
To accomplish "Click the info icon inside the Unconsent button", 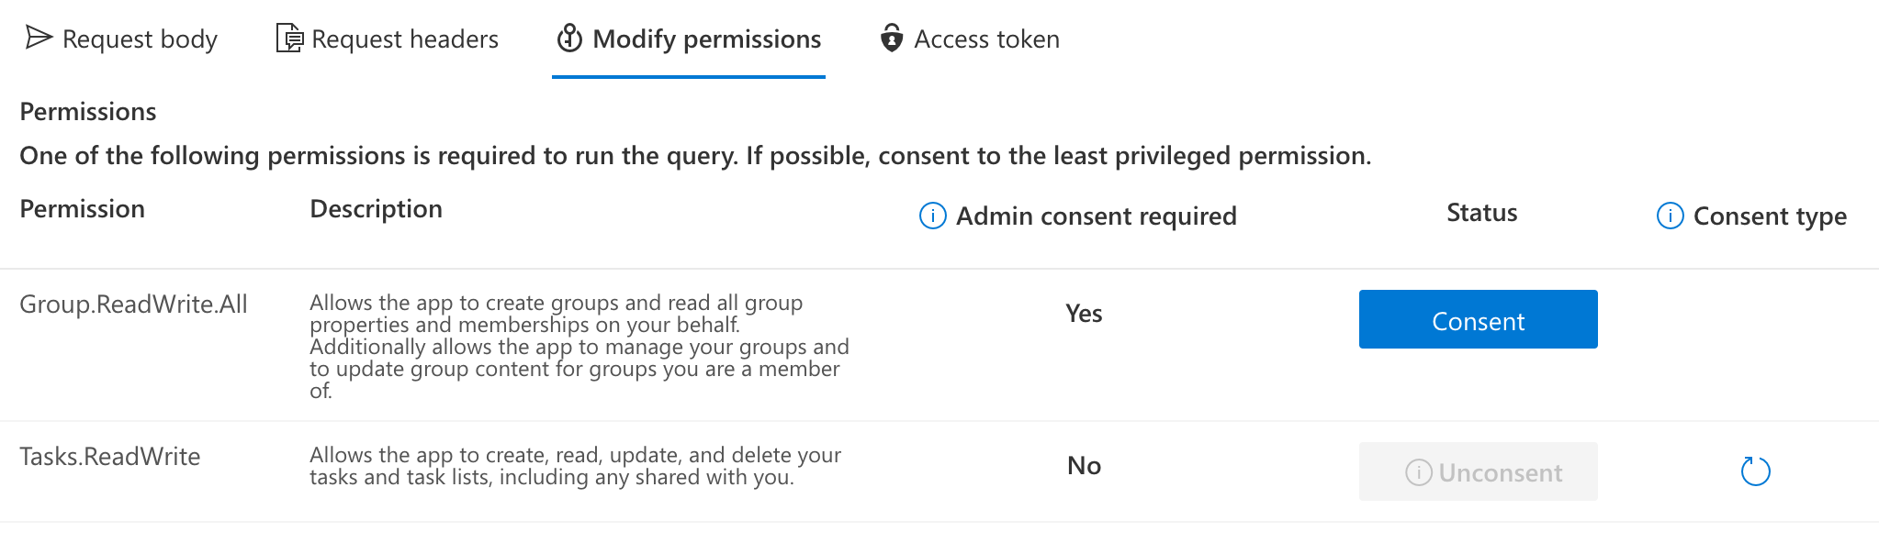I will point(1418,472).
